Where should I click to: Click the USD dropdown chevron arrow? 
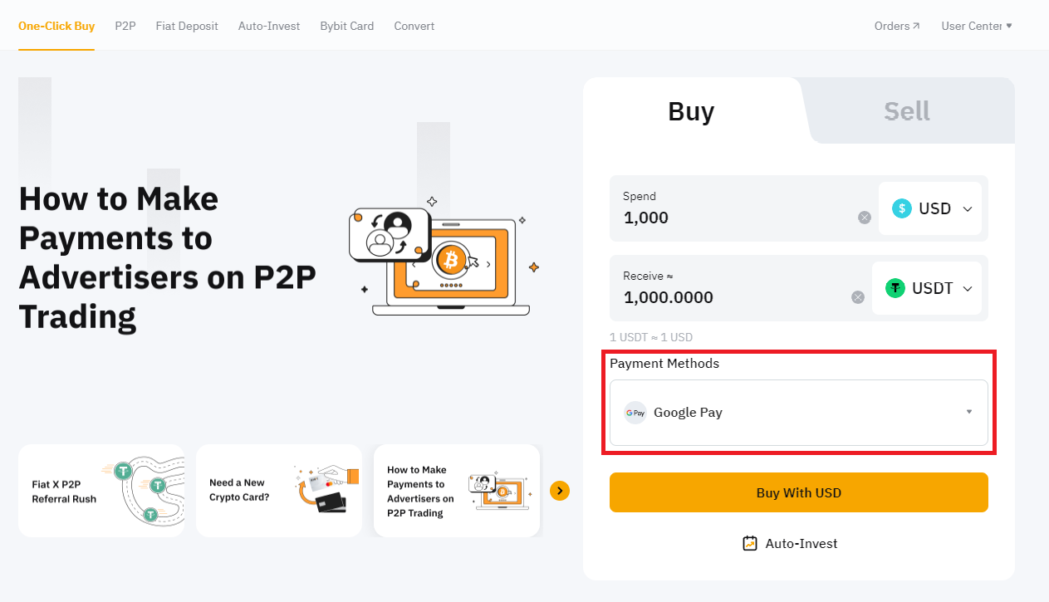tap(968, 209)
